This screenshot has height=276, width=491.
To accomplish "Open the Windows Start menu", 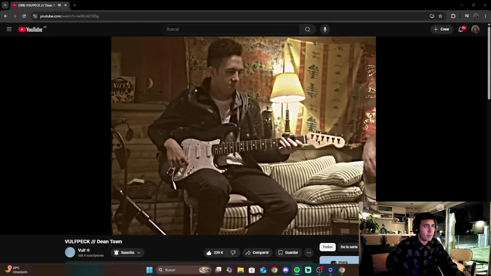I will [x=149, y=270].
